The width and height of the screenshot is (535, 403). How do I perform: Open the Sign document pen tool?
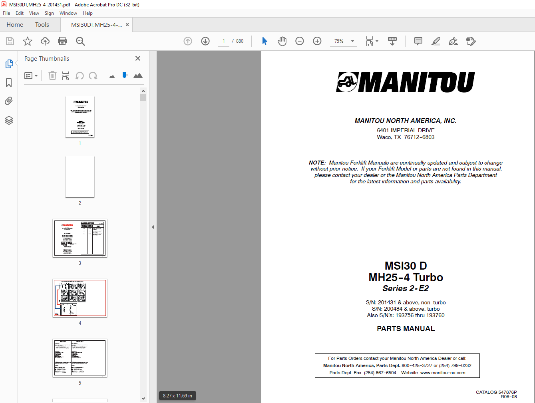453,41
